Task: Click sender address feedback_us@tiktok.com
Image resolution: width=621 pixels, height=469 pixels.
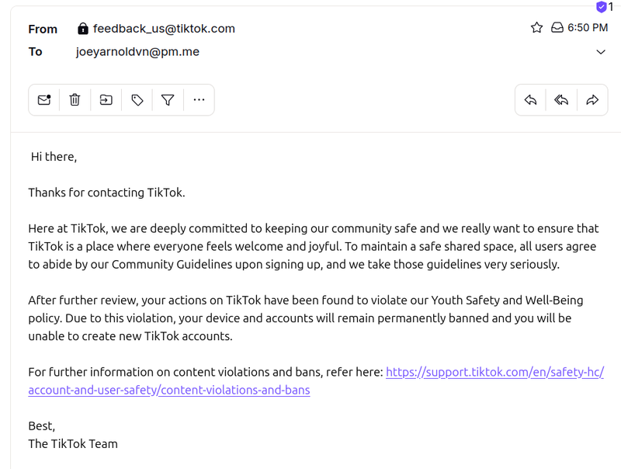Action: point(164,29)
